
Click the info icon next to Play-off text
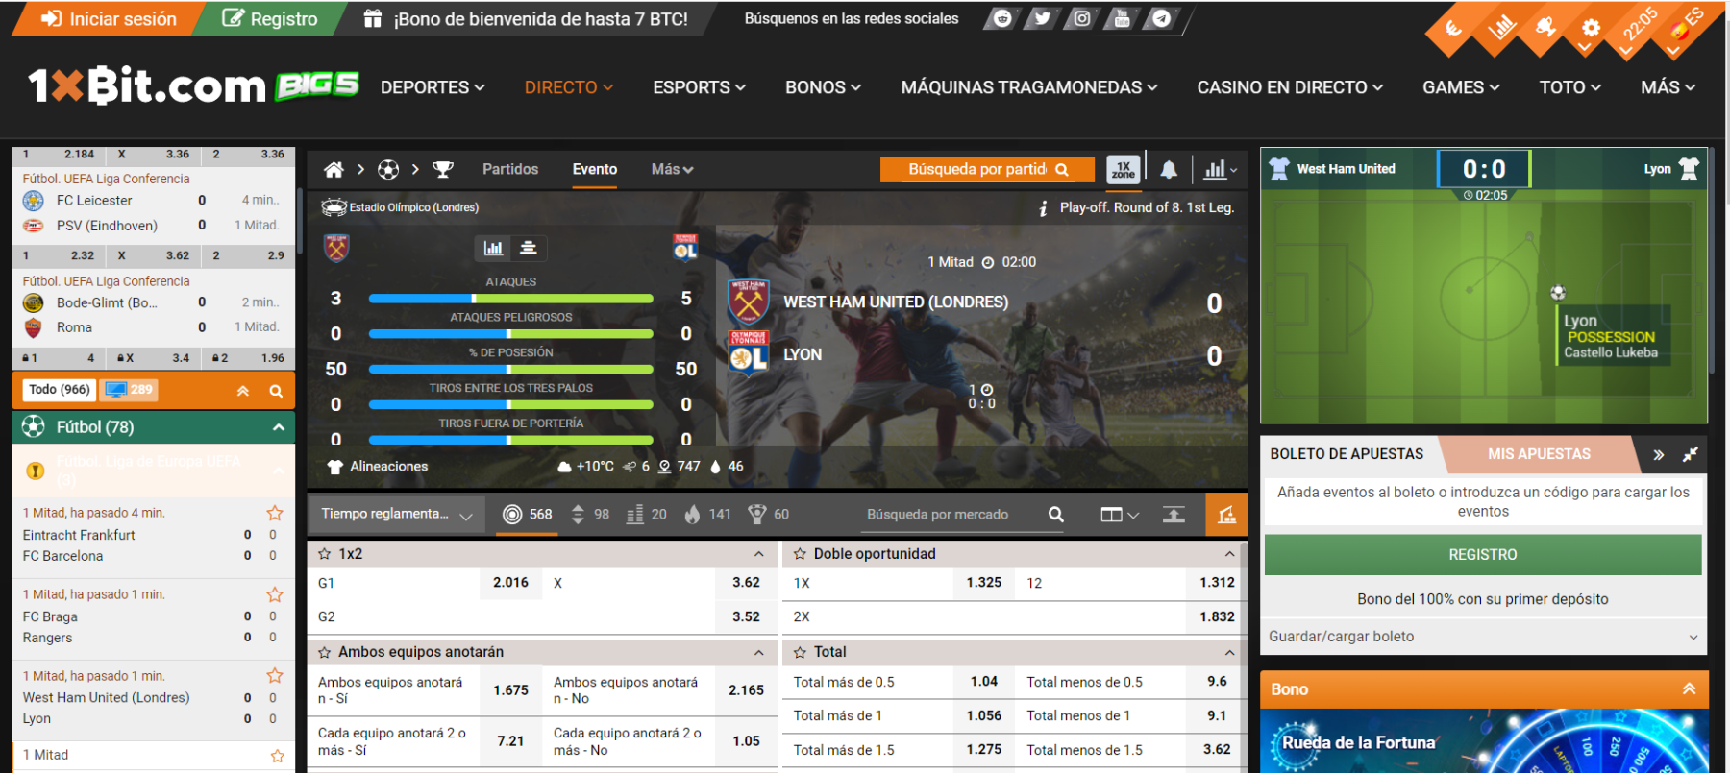1043,208
